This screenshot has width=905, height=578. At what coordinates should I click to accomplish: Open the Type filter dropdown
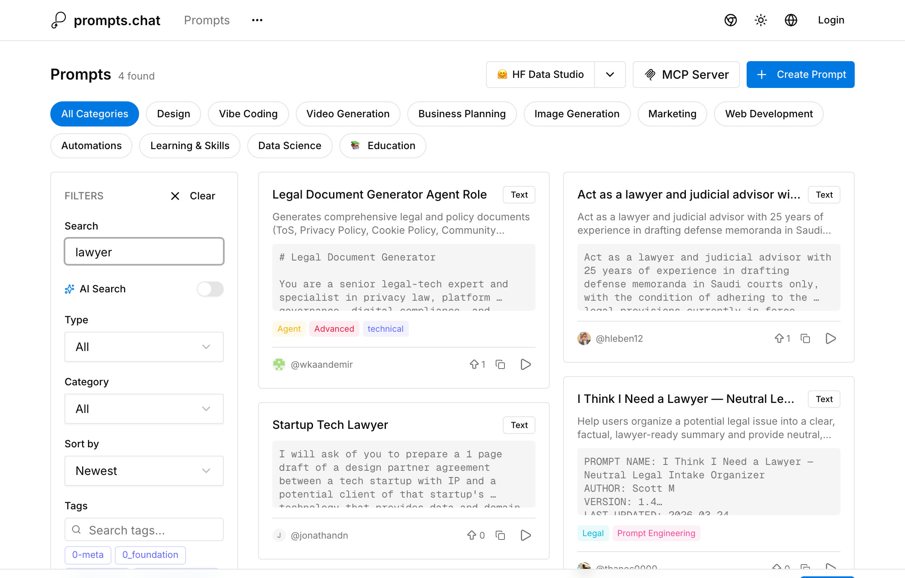point(144,347)
